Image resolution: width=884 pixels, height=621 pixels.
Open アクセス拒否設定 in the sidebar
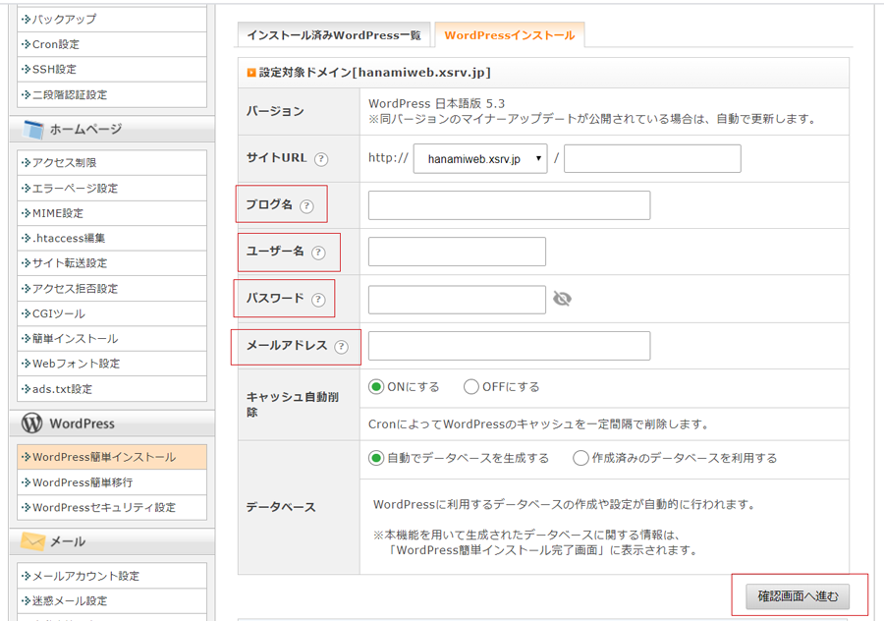point(112,288)
